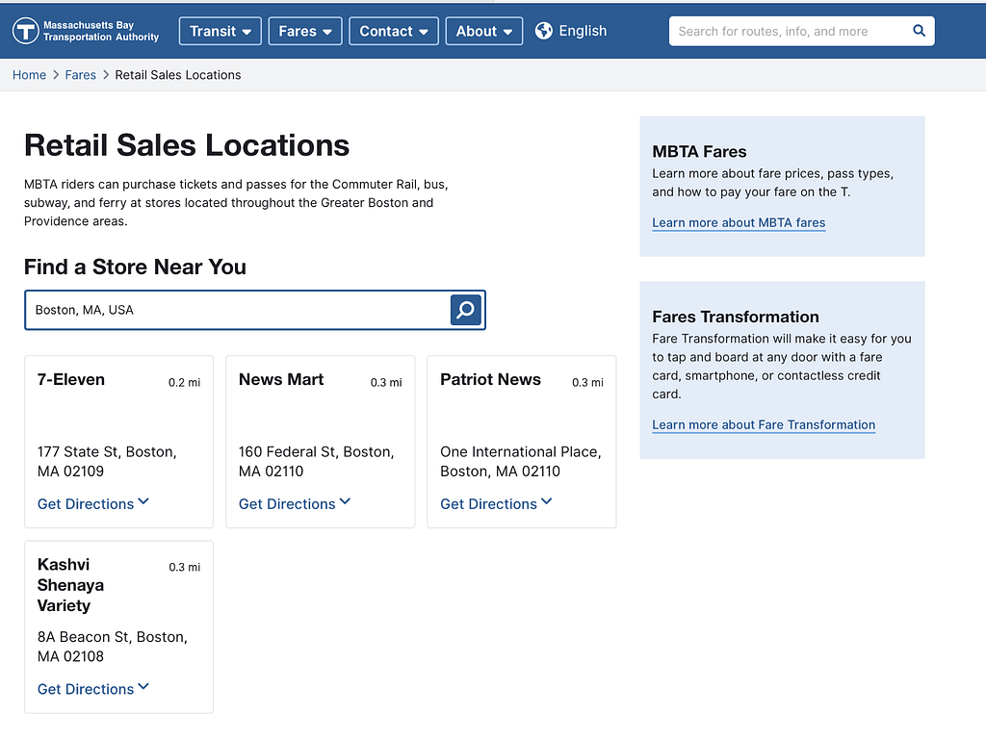The image size is (986, 740).
Task: Click the 7-Eleven store name
Action: click(x=71, y=379)
